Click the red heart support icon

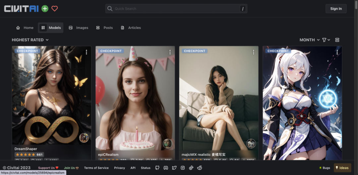click(55, 9)
